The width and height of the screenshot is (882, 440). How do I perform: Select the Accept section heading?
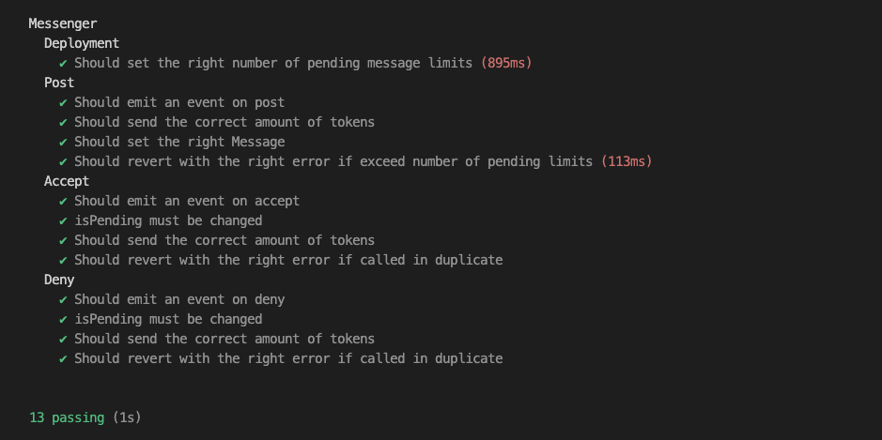pos(67,181)
